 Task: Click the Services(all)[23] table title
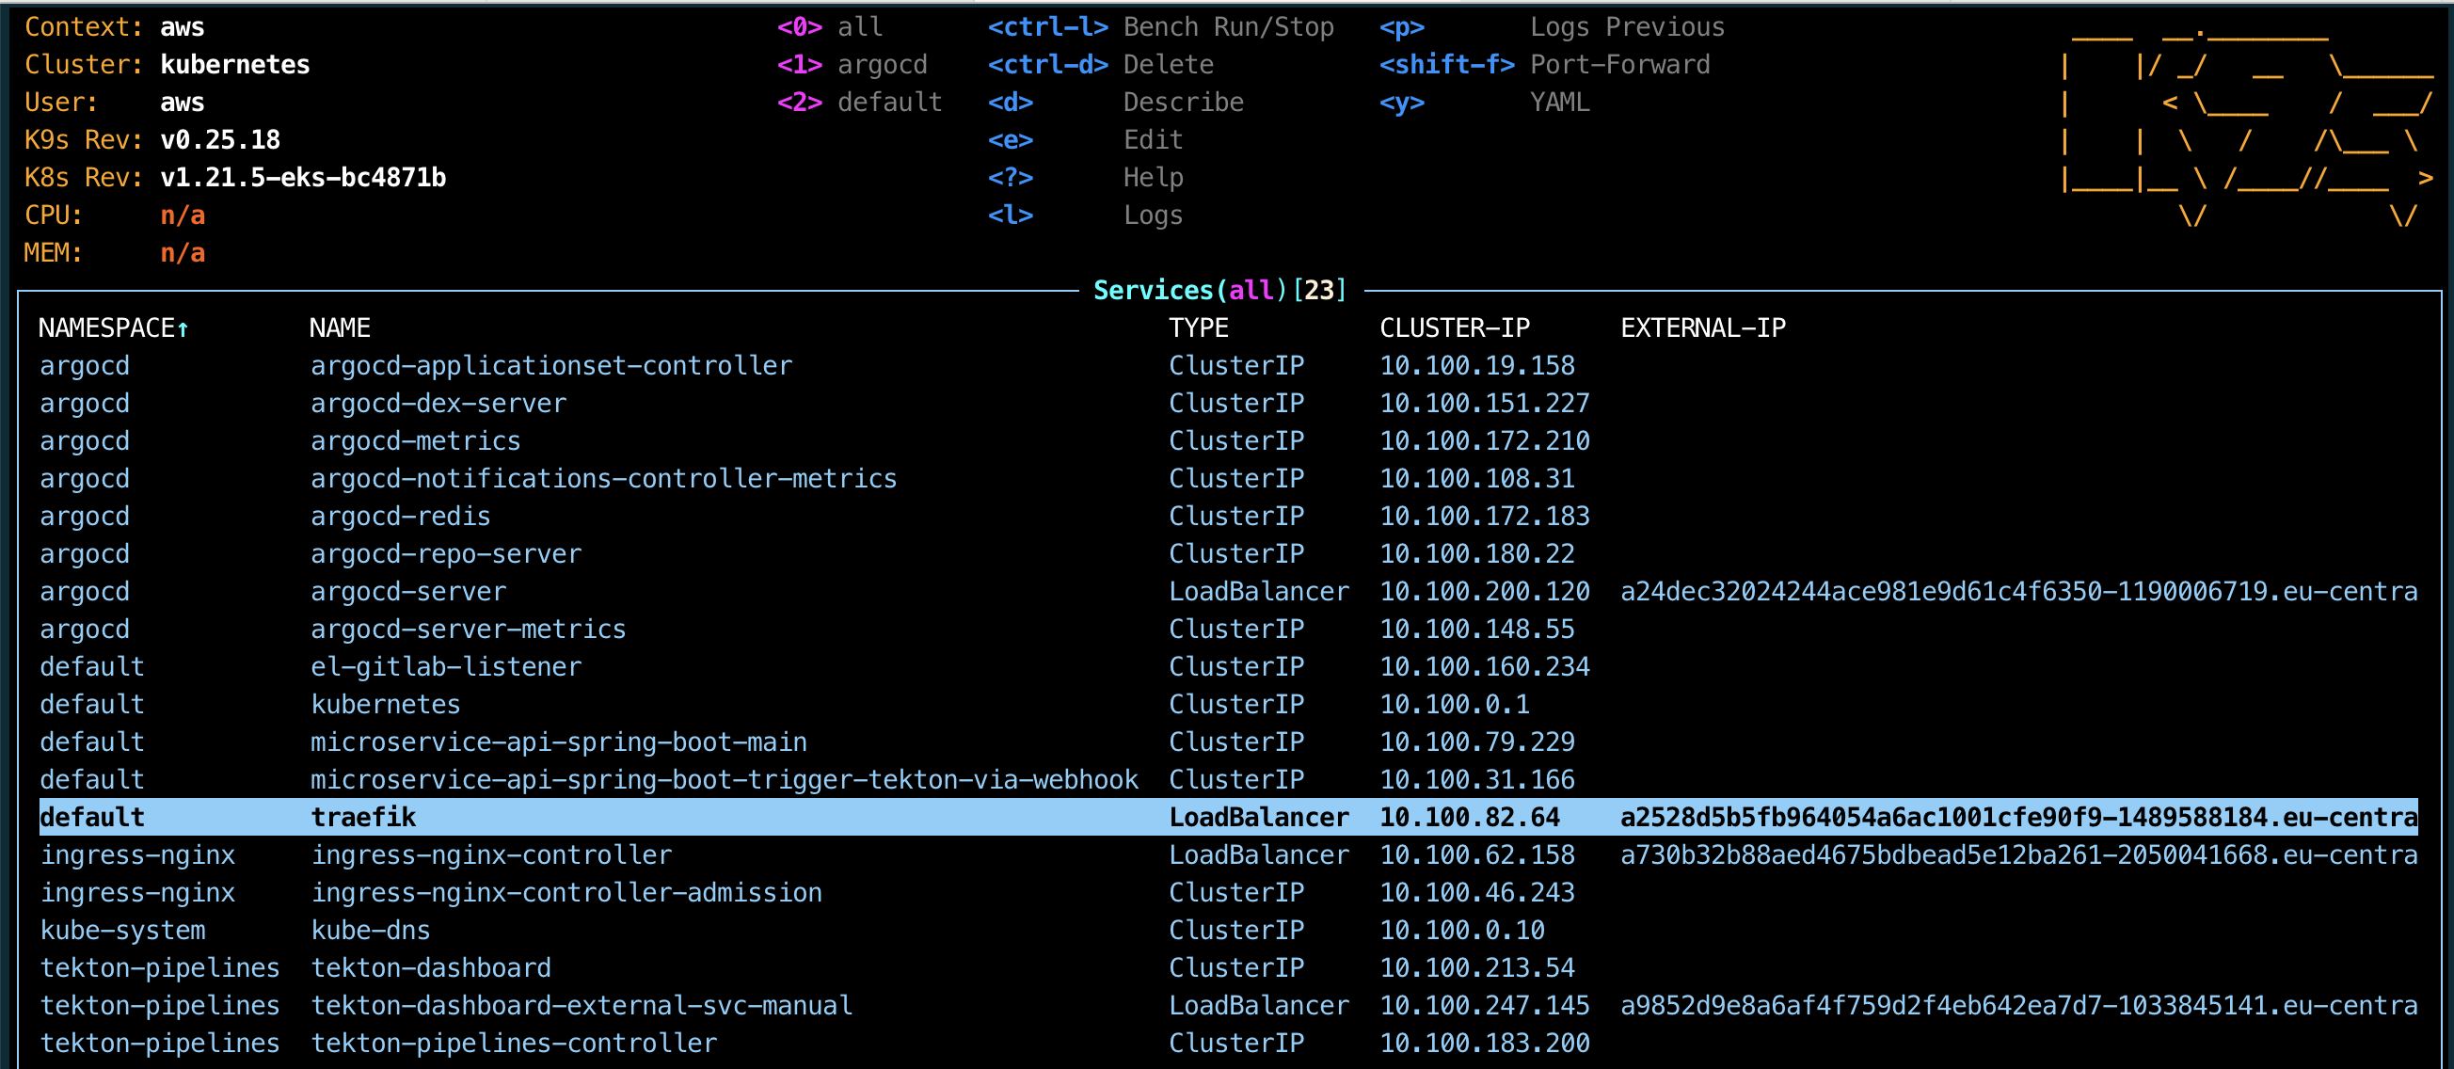(1219, 291)
